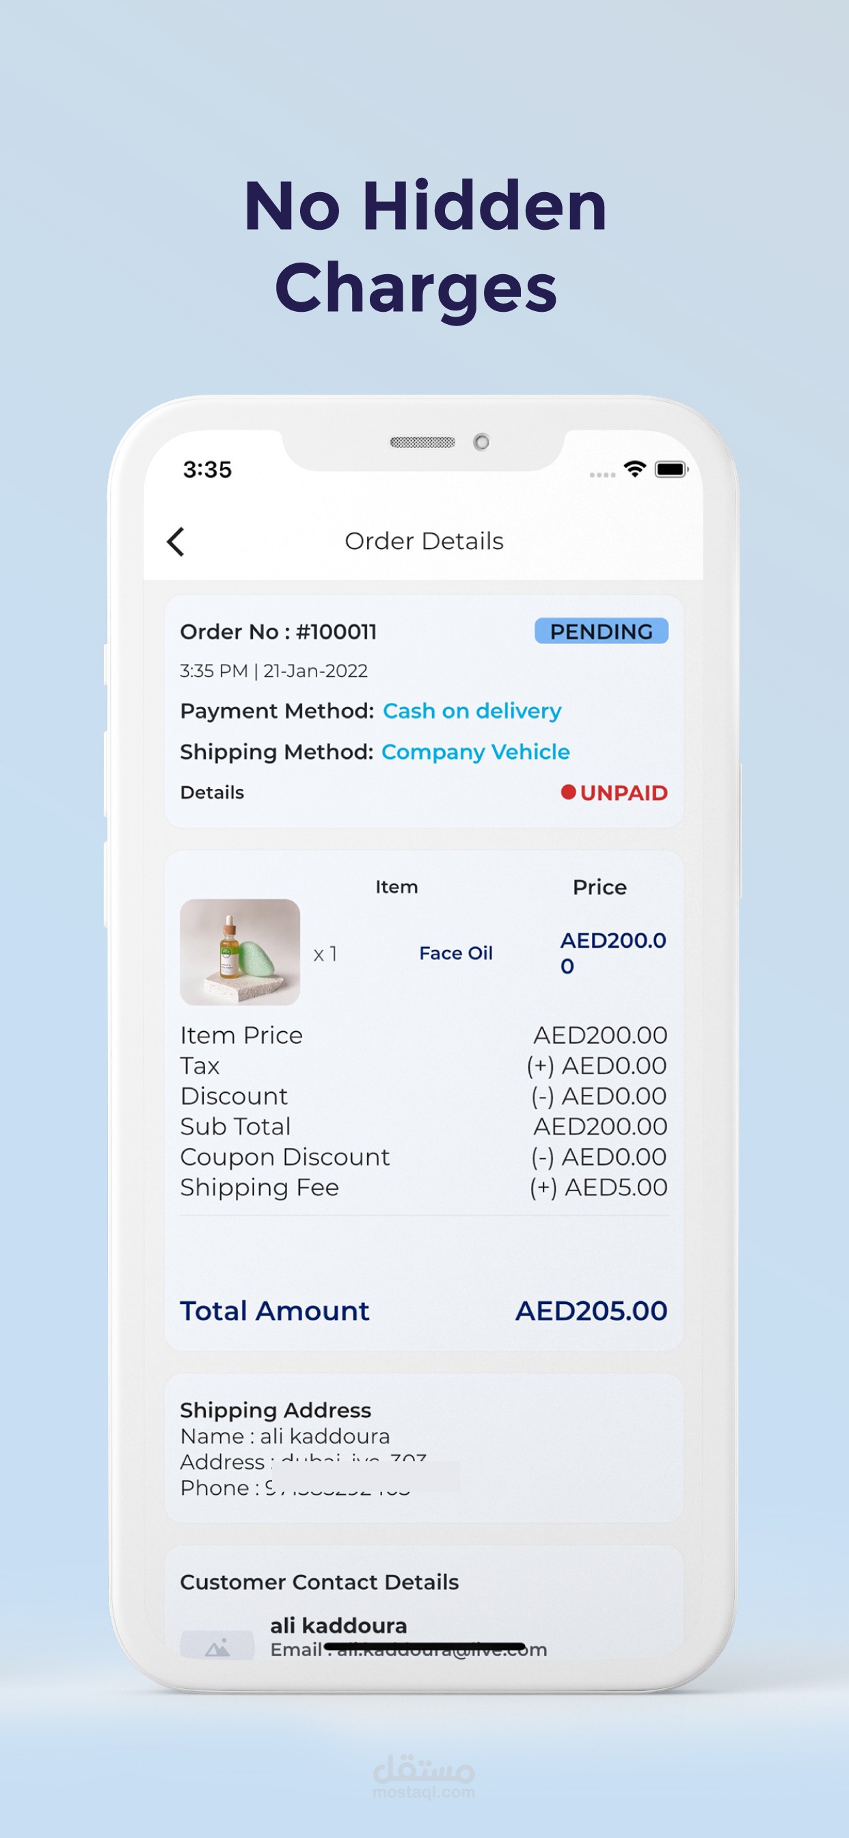Tap the Wi-Fi status icon
This screenshot has height=1838, width=849.
point(634,469)
